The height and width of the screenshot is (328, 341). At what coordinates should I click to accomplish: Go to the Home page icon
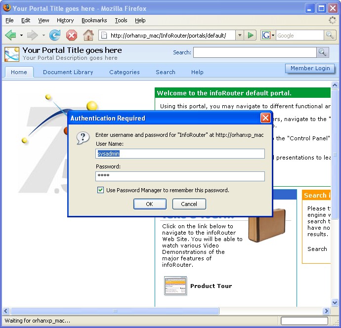pos(88,35)
